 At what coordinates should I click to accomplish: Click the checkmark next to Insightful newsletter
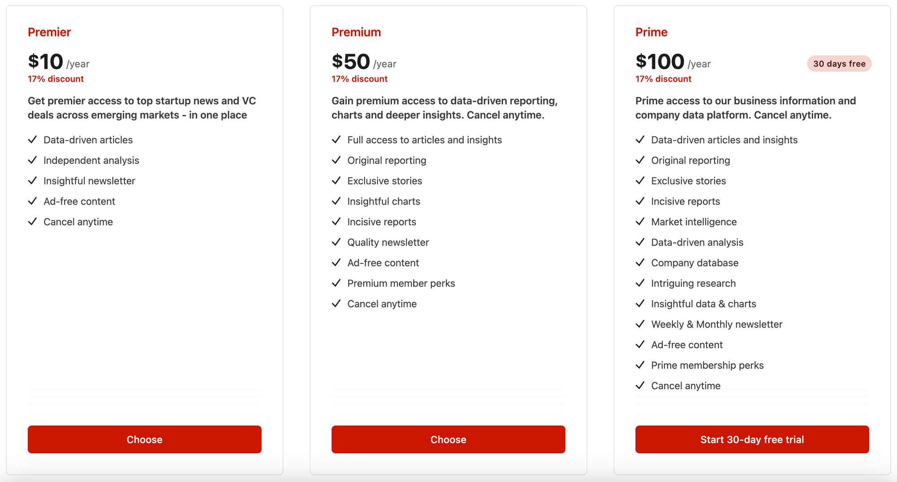[32, 180]
